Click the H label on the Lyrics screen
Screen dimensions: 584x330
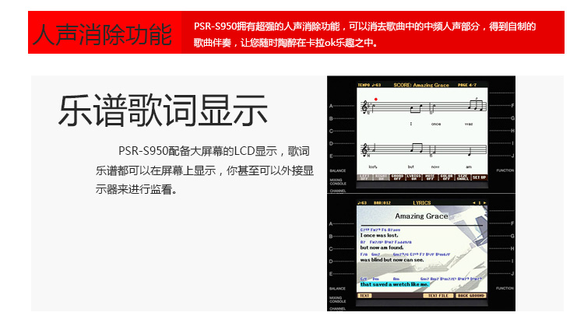point(512,248)
